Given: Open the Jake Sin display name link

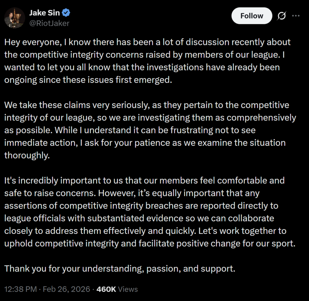Looking at the screenshot, I should click(x=45, y=13).
